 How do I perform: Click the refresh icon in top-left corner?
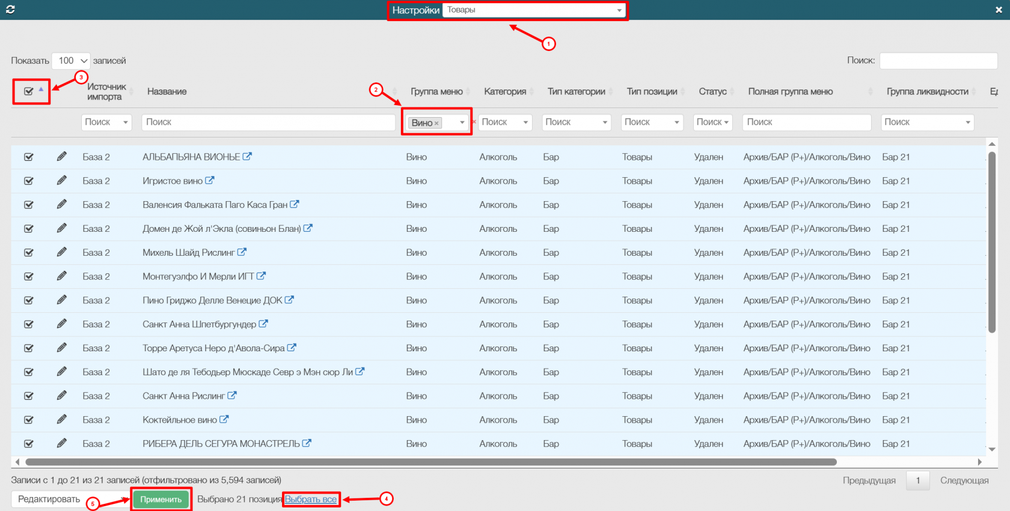[10, 10]
